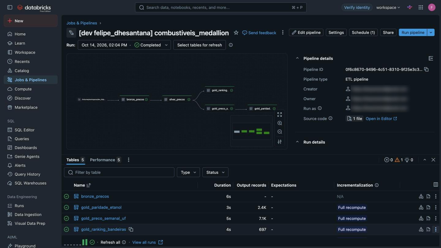Open the run selector dropdown
Image resolution: width=441 pixels, height=248 pixels.
124,45
